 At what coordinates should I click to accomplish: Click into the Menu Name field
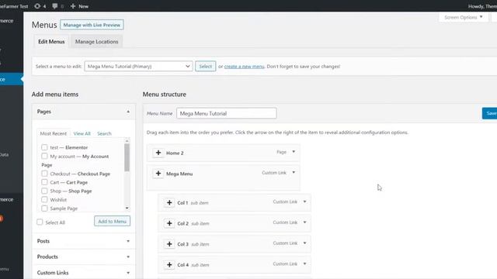point(226,113)
